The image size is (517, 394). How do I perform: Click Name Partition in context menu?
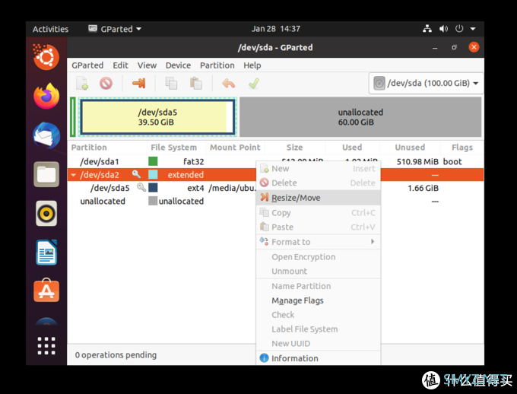coord(318,286)
